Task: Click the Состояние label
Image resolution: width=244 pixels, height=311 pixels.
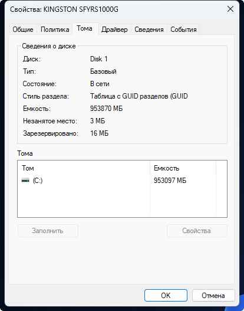Action: tap(39, 84)
